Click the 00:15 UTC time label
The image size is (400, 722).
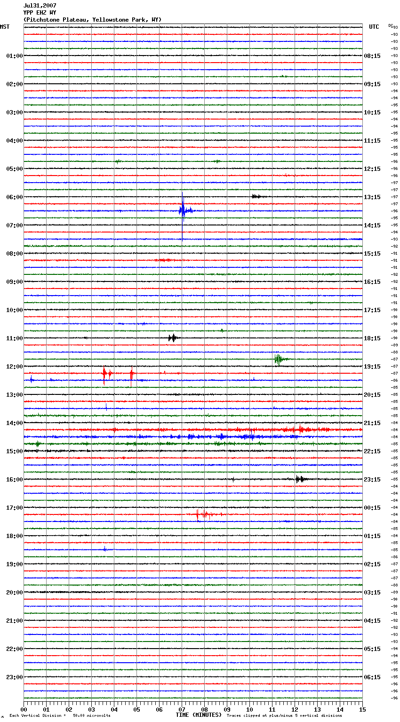point(372,508)
